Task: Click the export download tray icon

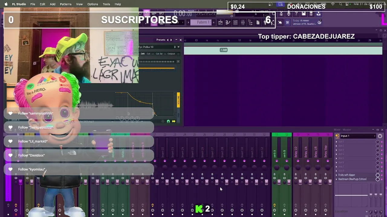Action: [x=319, y=14]
